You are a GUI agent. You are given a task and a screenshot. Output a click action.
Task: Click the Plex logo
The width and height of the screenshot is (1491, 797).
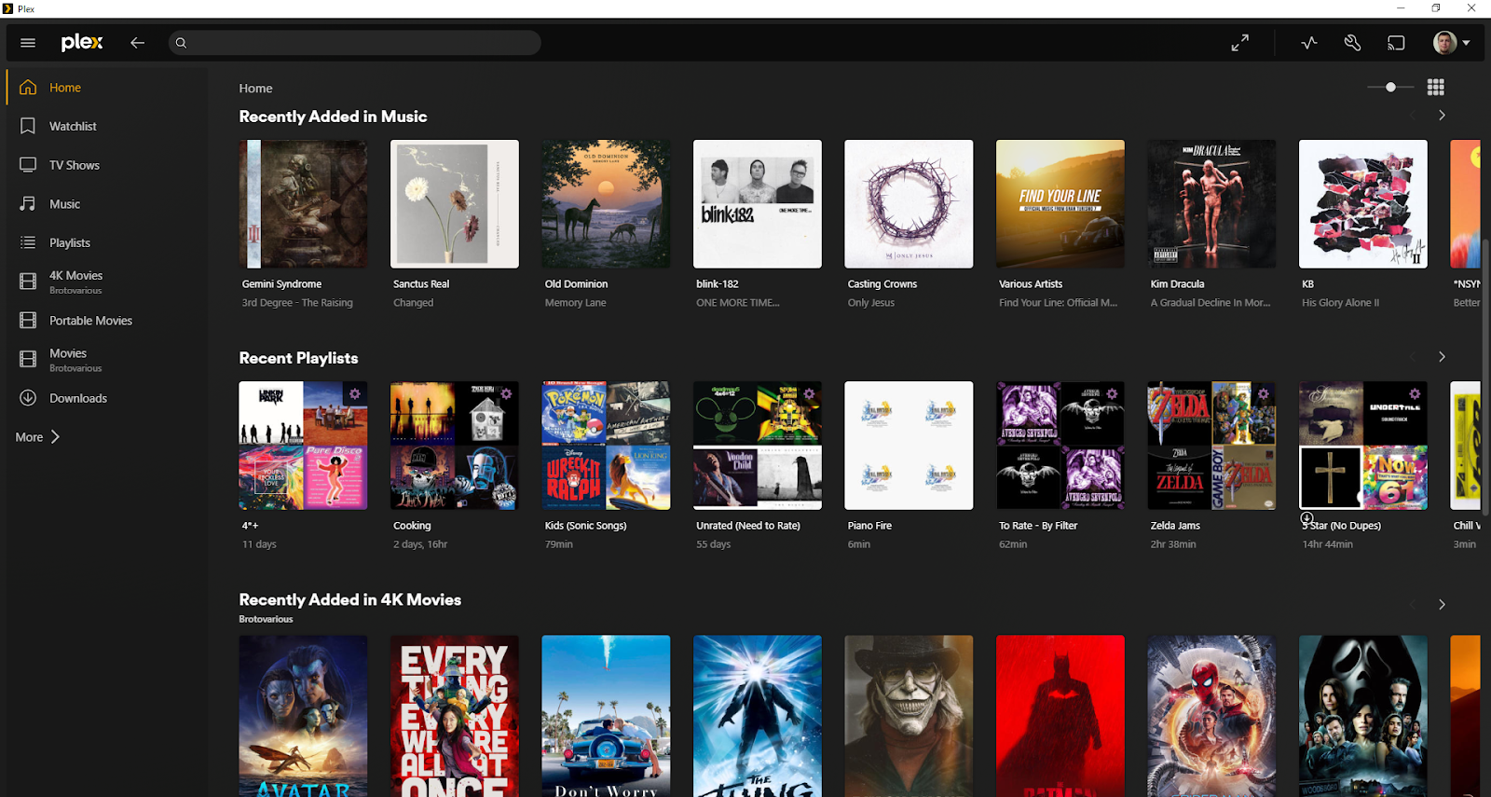pos(82,43)
